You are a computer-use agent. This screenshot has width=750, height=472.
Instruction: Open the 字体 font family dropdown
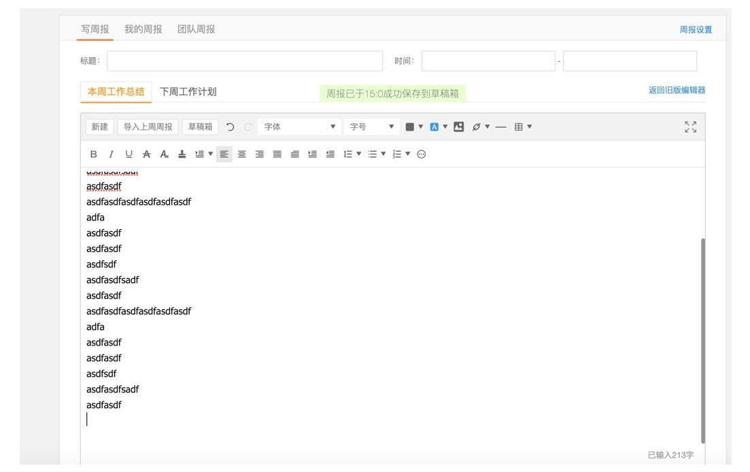[299, 127]
